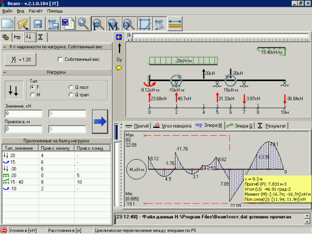Click the Q magnifier toolbar icon
Image resolution: width=312 pixels, height=234 pixels.
129,24
